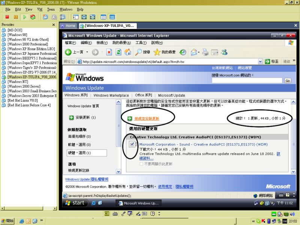300x225 pixels.
Task: Refresh the Windows Update page
Action: [x=118, y=52]
